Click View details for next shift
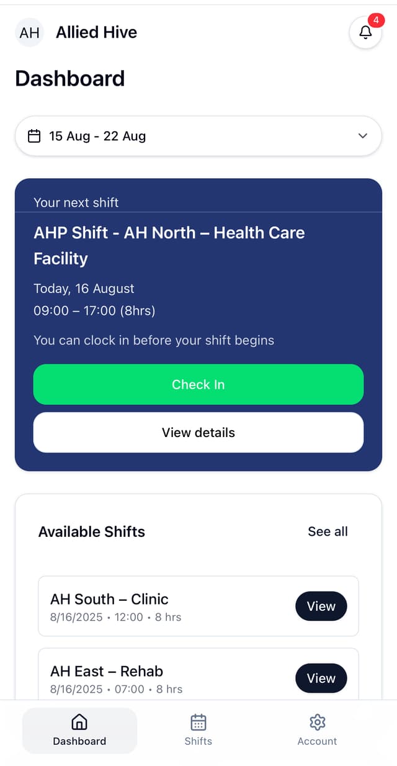Screen dimensions: 397x766 coord(198,433)
